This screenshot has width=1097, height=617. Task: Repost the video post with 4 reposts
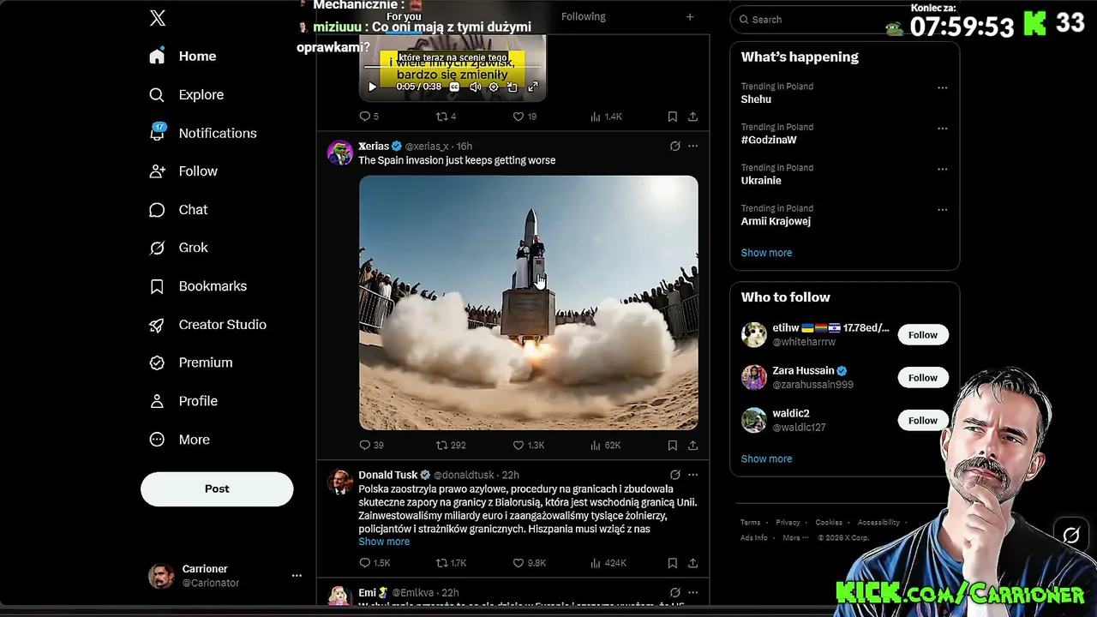click(446, 117)
